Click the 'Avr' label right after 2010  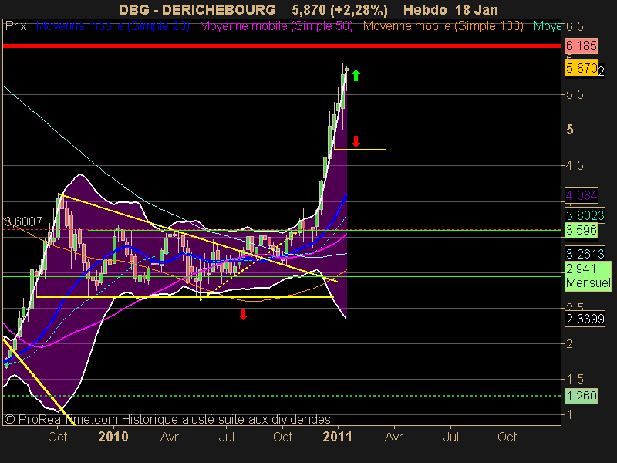170,437
